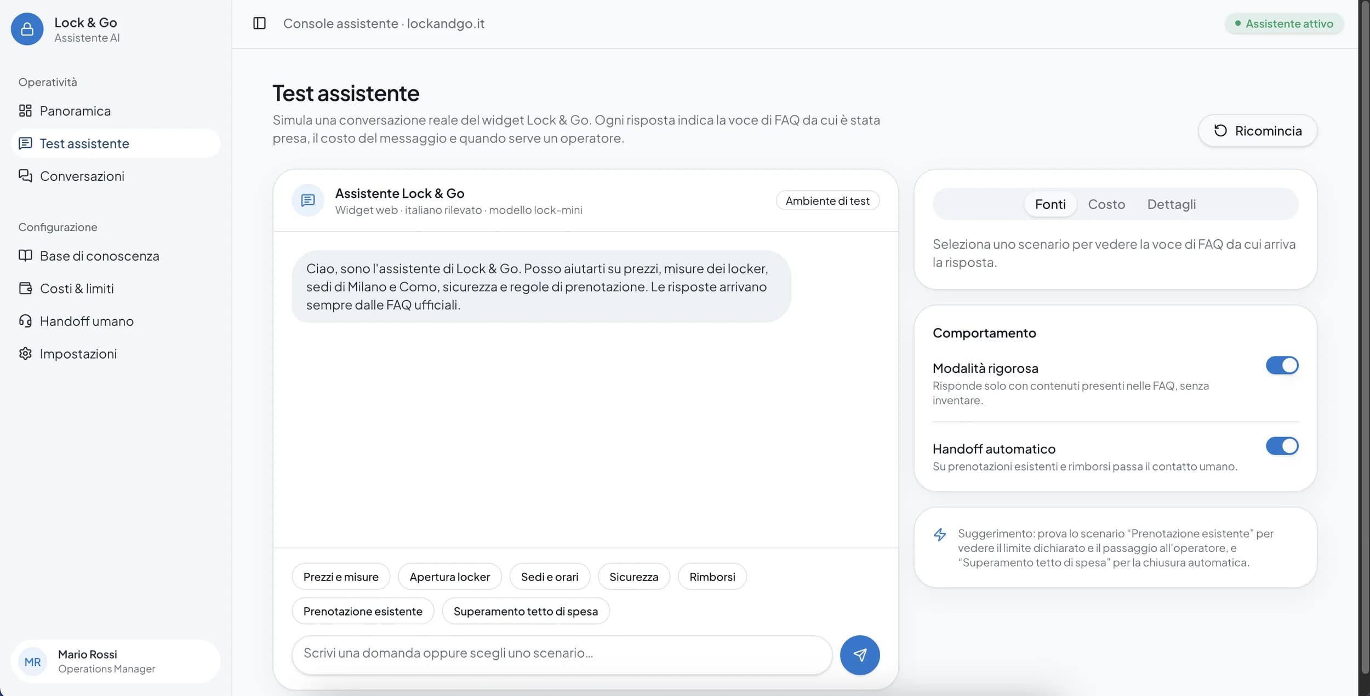
Task: Choose the Sedi e orari scenario
Action: click(x=550, y=577)
